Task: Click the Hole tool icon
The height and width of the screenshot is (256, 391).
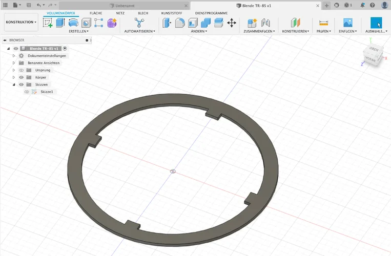Action: click(86, 23)
